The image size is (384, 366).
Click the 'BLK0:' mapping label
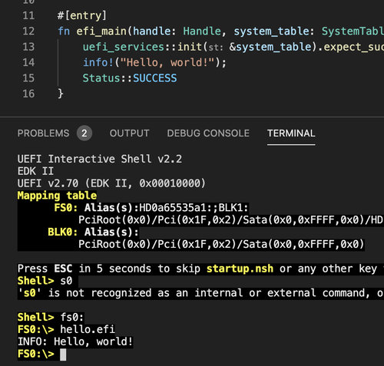[63, 232]
